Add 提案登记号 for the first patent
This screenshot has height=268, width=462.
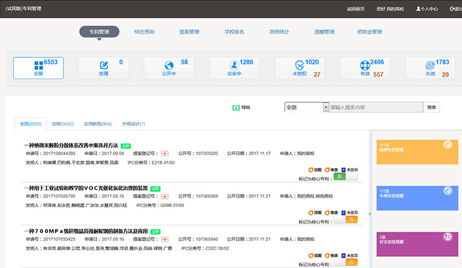(x=165, y=153)
